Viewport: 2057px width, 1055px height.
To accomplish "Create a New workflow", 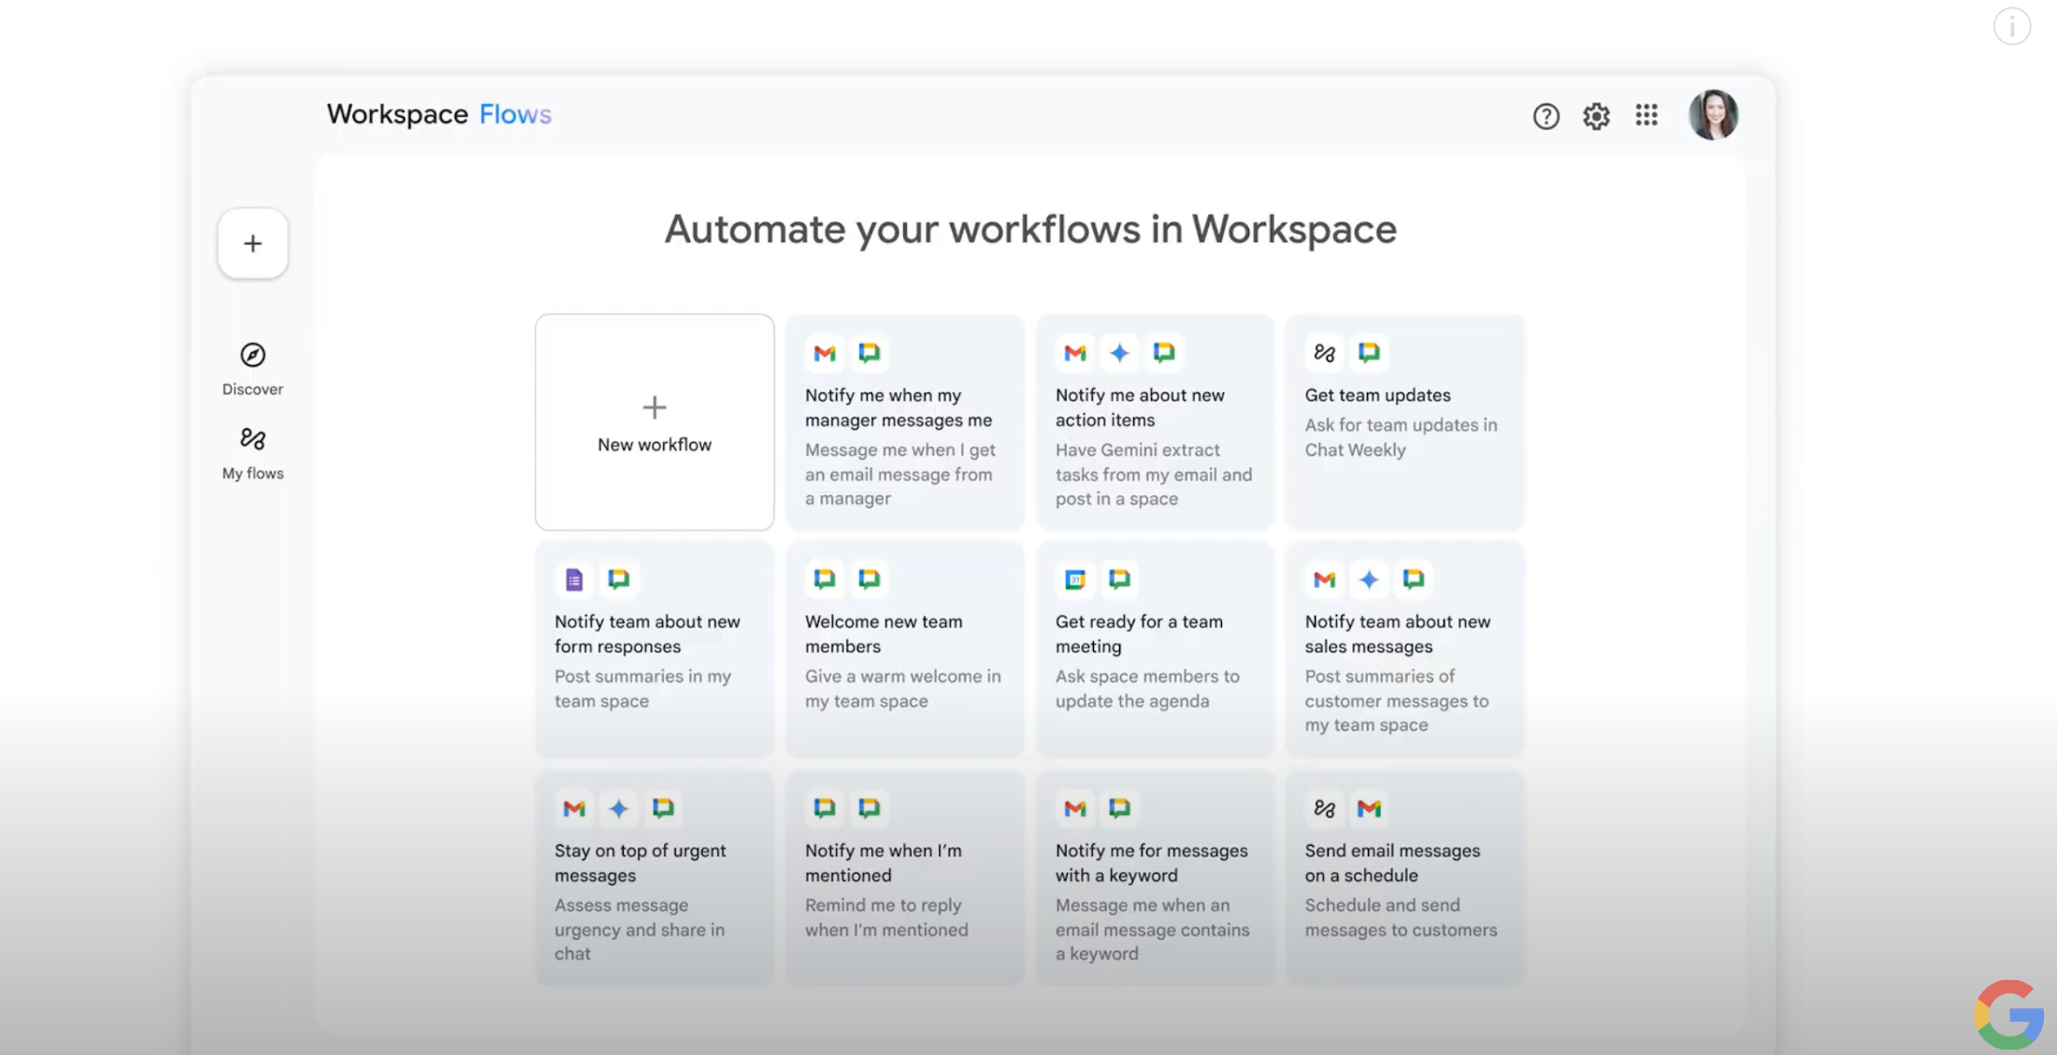I will 654,422.
